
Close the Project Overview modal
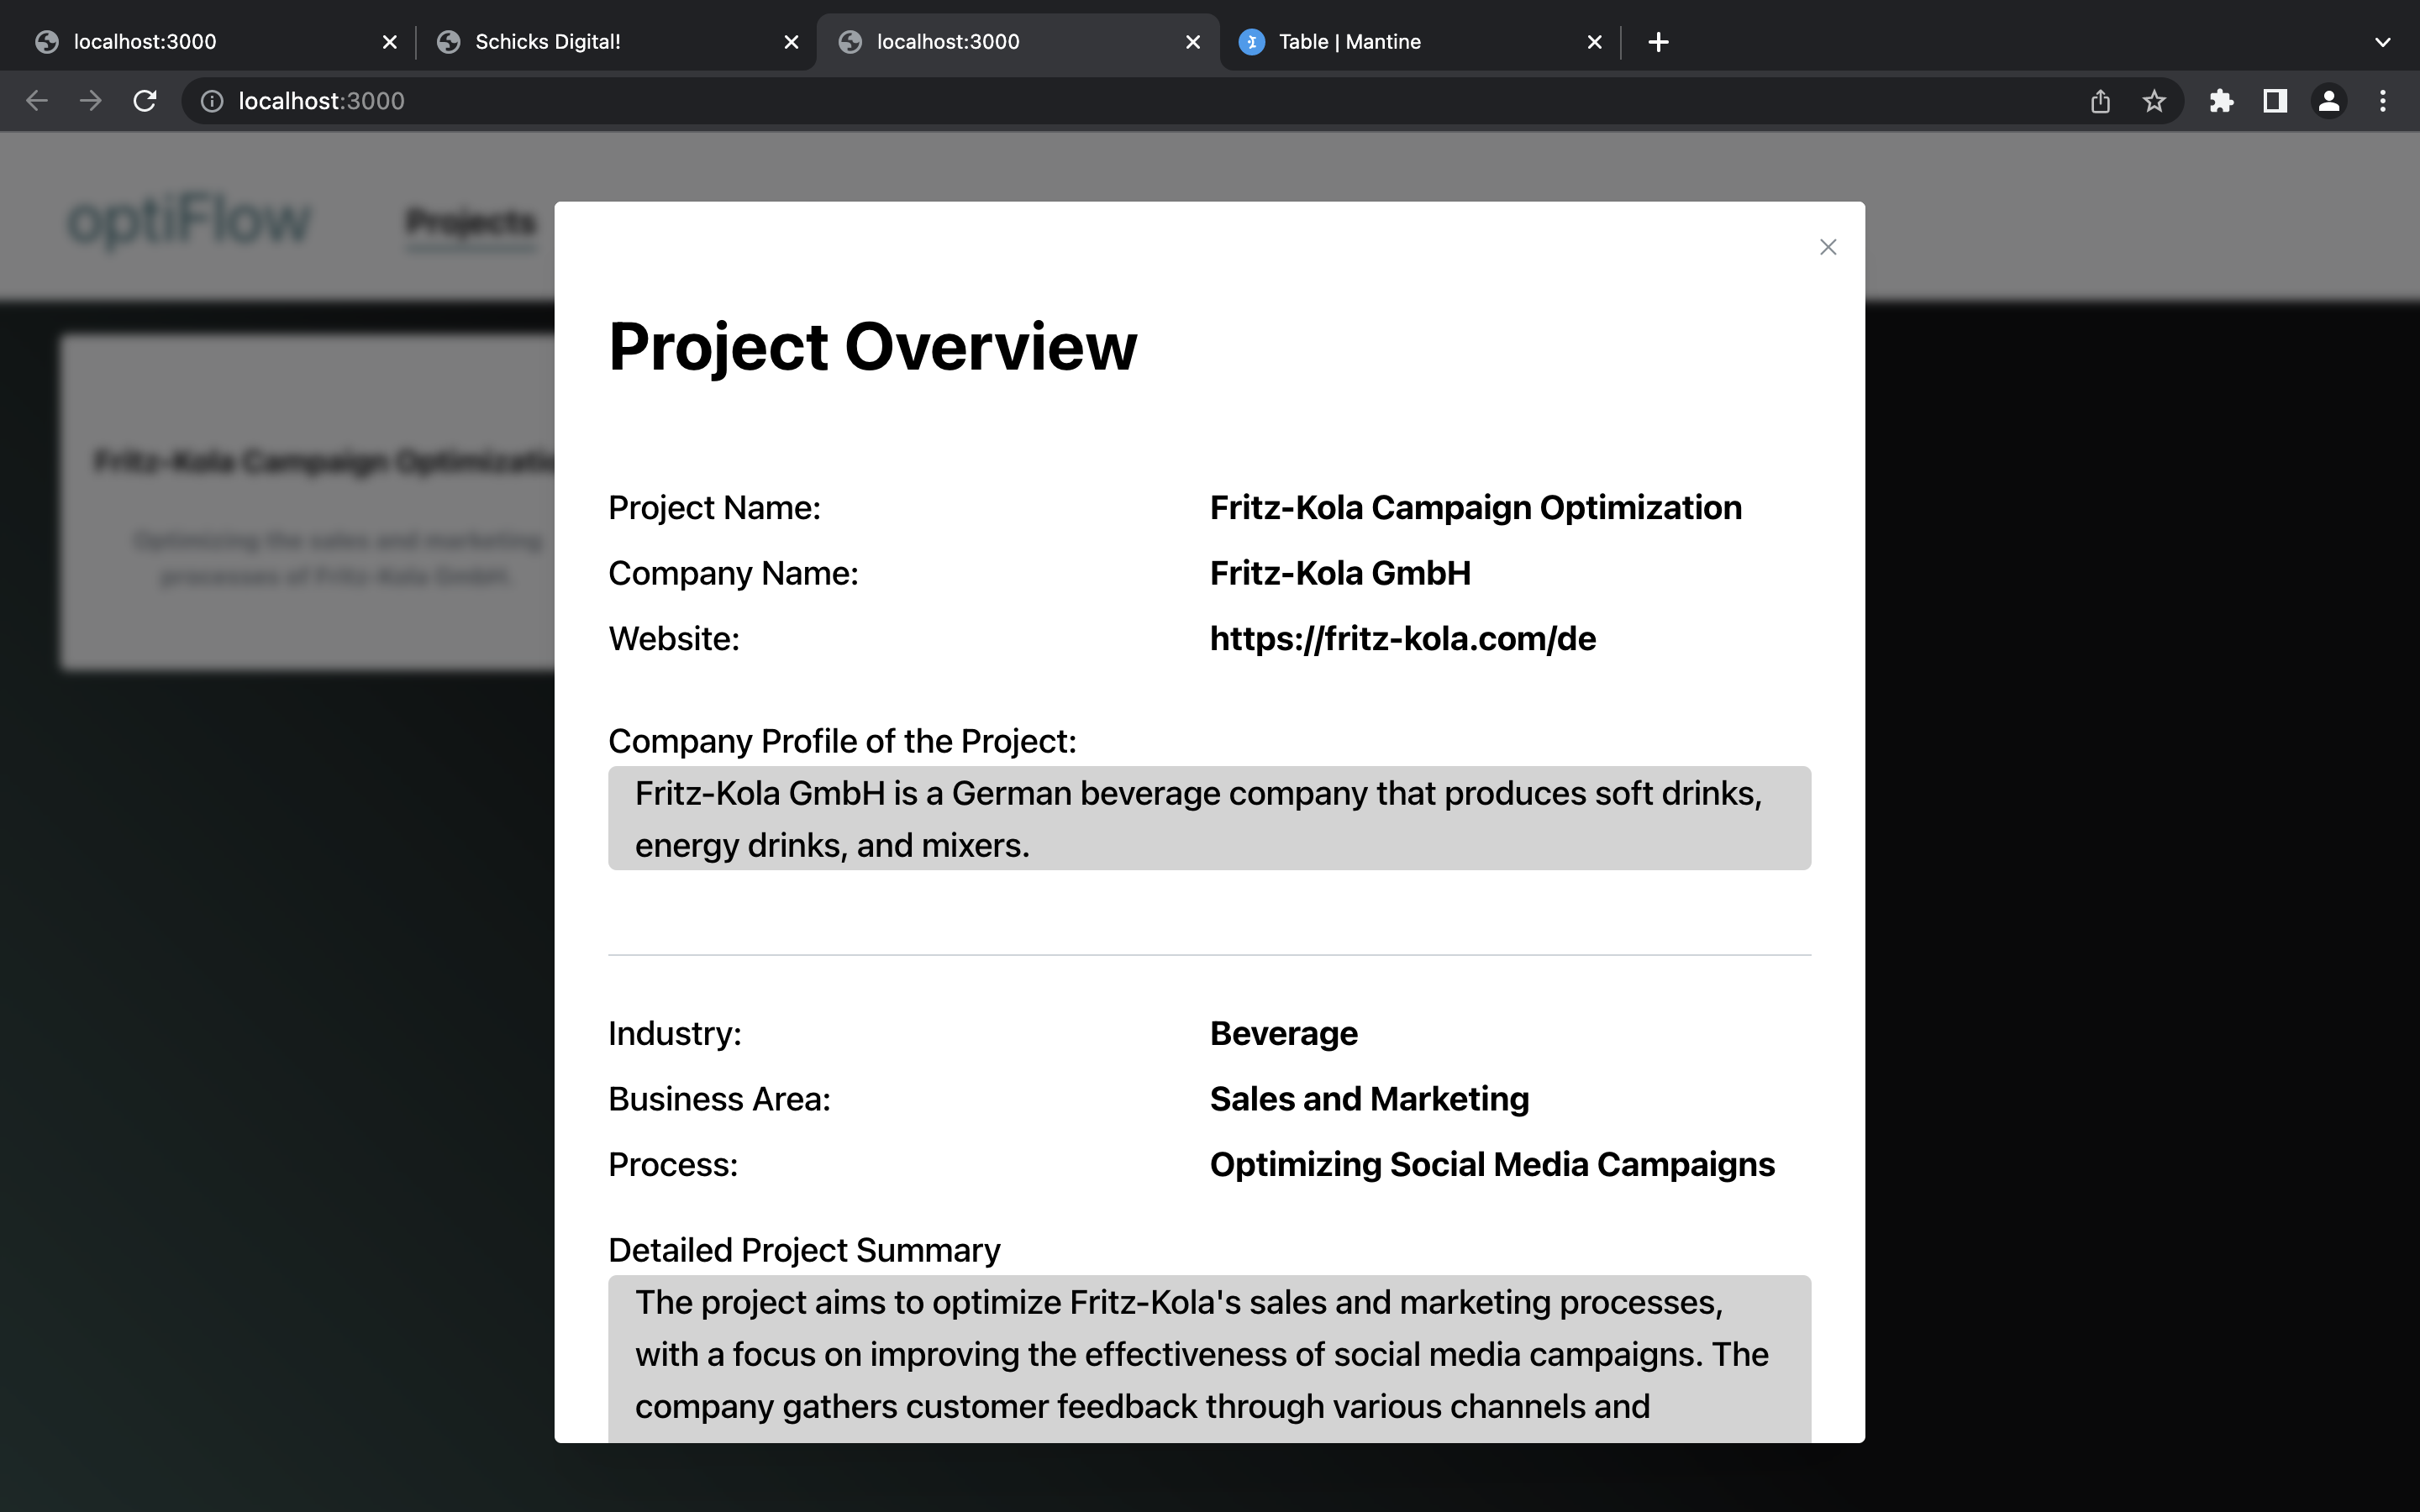point(1827,247)
